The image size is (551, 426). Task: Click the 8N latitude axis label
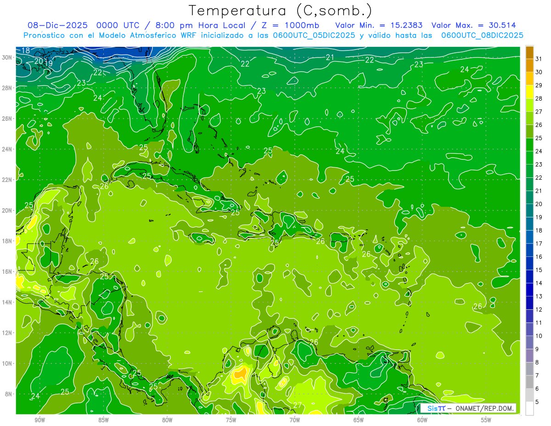click(9, 394)
